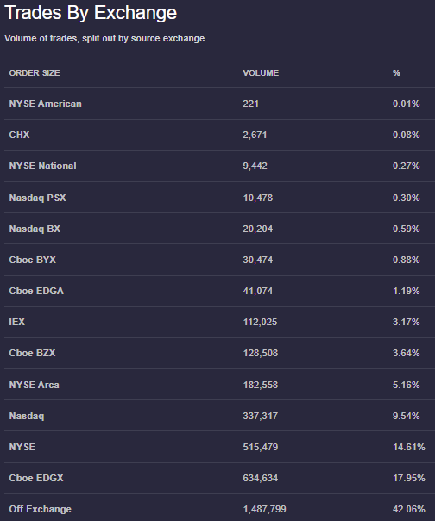
Task: Click the Off Exchange row label
Action: coord(41,509)
